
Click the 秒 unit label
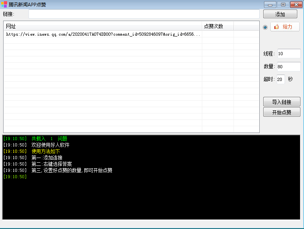pos(290,79)
